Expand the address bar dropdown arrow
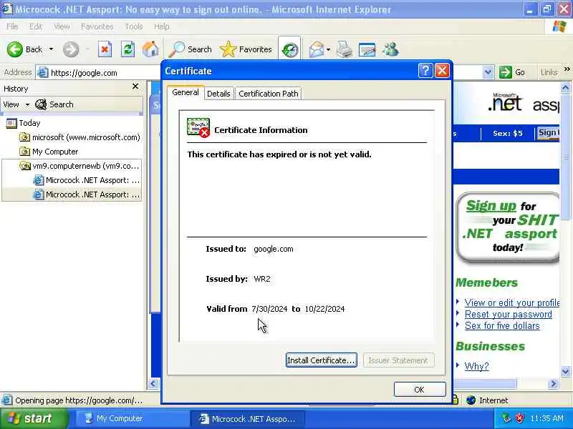Image resolution: width=573 pixels, height=429 pixels. point(488,72)
